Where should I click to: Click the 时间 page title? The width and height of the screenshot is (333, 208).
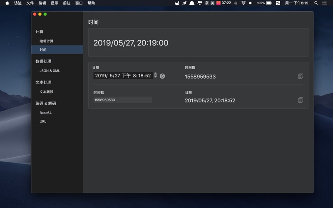pyautogui.click(x=93, y=22)
